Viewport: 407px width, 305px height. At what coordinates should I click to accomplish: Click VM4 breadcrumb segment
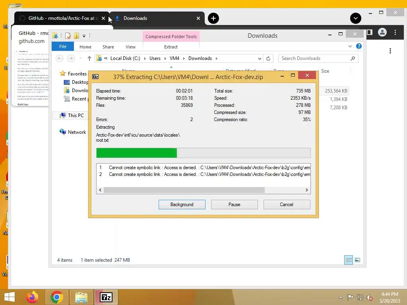174,58
